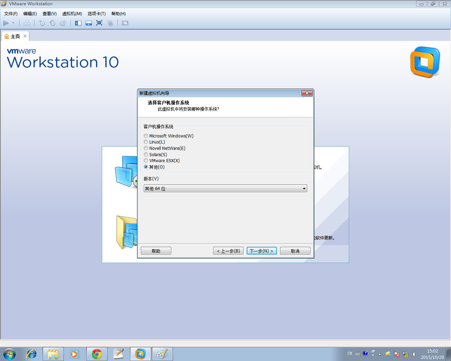
Task: Select Novell NetWare(E) radio button
Action: tap(146, 148)
